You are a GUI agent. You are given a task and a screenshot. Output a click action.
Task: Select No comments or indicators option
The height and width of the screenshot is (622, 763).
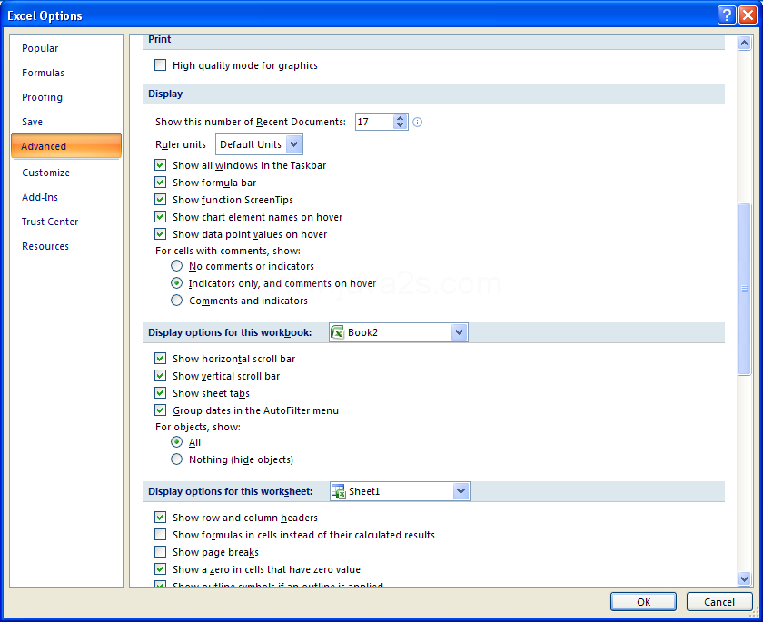[176, 266]
